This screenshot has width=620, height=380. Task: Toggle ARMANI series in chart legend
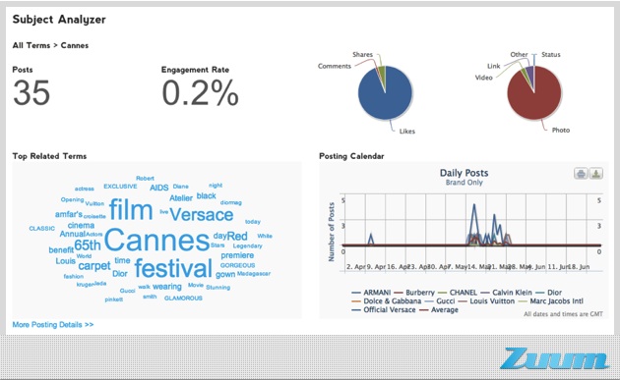[371, 293]
